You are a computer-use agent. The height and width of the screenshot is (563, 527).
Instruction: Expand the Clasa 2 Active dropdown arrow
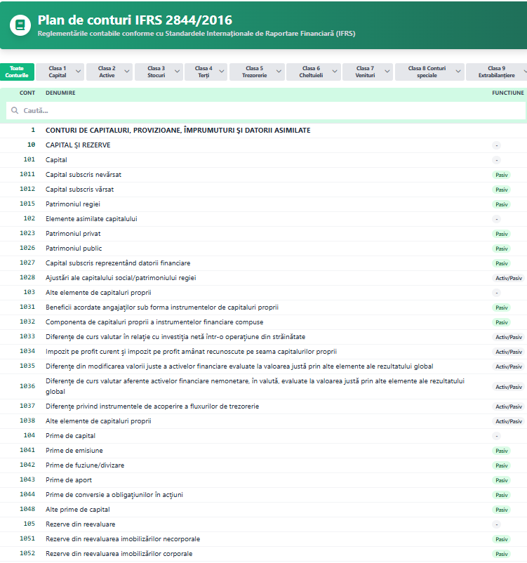tap(127, 72)
